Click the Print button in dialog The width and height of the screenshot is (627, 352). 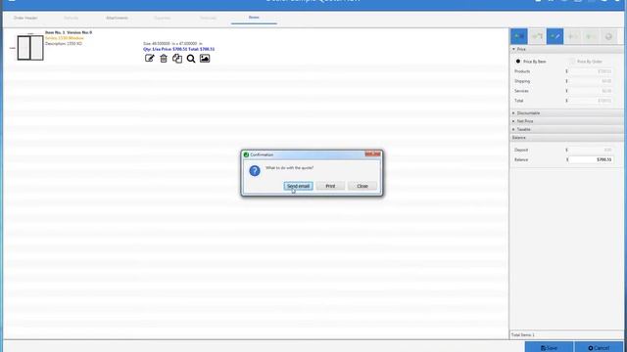(x=330, y=186)
